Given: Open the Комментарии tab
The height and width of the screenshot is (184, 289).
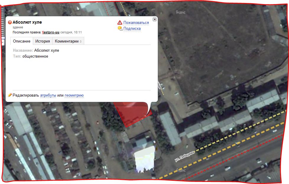Looking at the screenshot, I should 68,41.
